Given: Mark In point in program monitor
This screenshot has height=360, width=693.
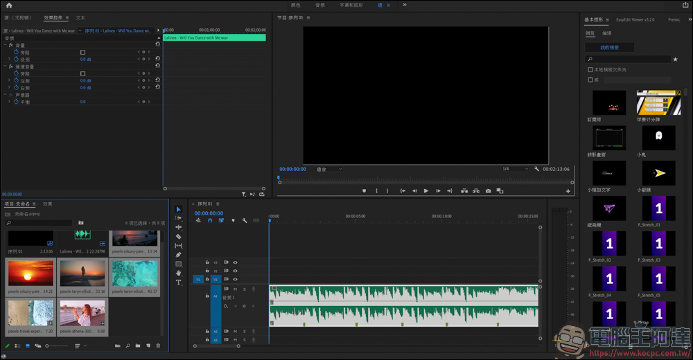Looking at the screenshot, I should (376, 191).
